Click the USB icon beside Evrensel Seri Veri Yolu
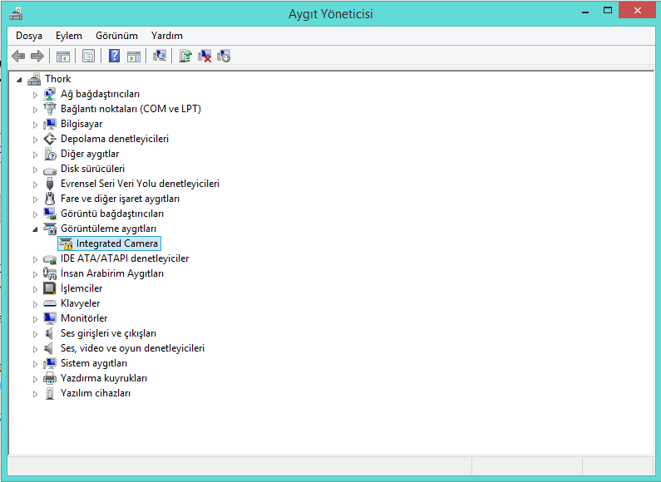Image resolution: width=661 pixels, height=482 pixels. [x=50, y=184]
